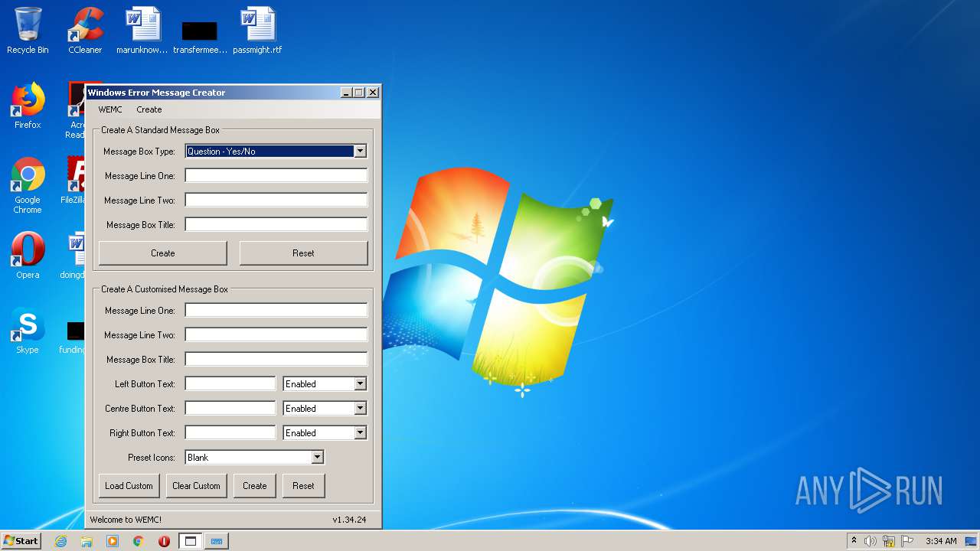980x551 pixels.
Task: Open Windows Explorer folder on taskbar
Action: (87, 541)
